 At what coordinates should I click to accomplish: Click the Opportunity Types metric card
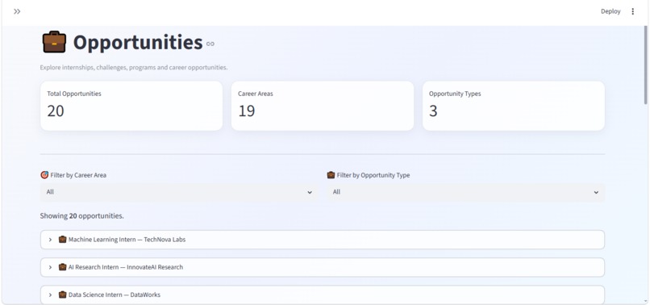pyautogui.click(x=514, y=106)
